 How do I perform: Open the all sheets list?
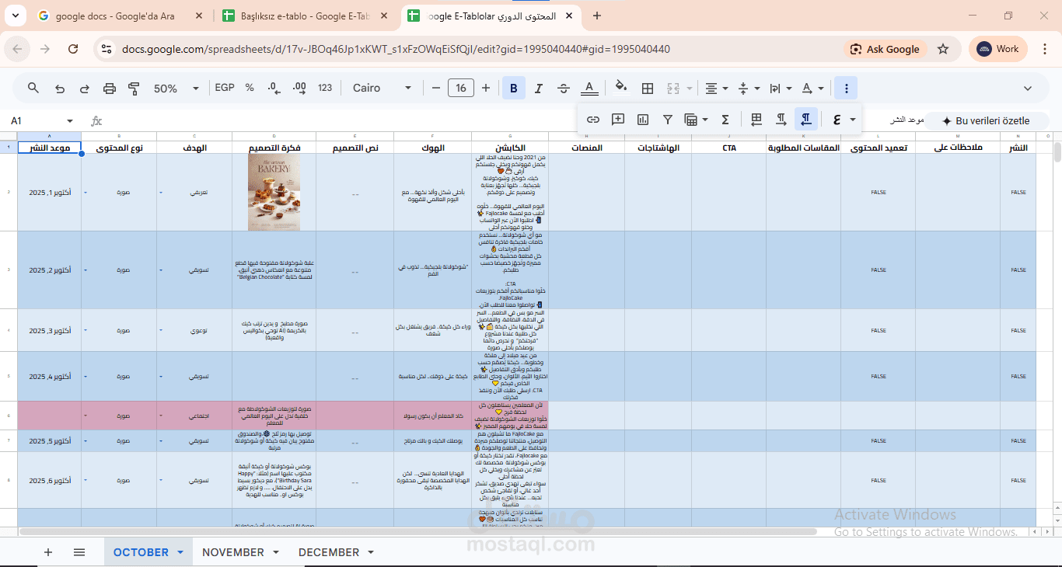(x=79, y=552)
